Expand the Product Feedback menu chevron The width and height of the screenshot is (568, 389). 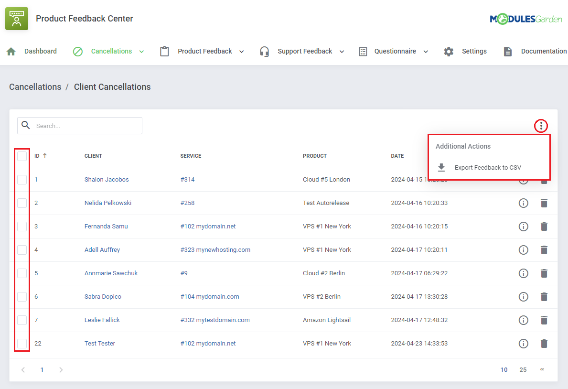pos(242,52)
